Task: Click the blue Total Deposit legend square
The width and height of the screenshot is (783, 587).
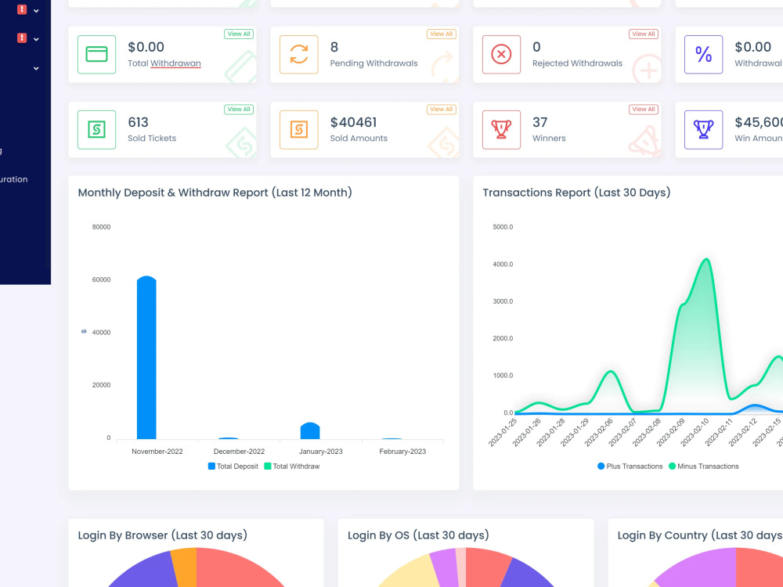Action: click(211, 466)
